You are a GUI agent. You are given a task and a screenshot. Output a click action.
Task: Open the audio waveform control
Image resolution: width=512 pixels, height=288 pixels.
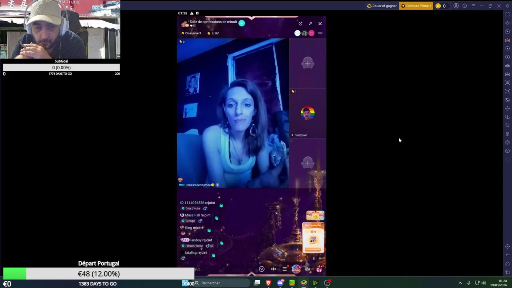click(x=273, y=269)
